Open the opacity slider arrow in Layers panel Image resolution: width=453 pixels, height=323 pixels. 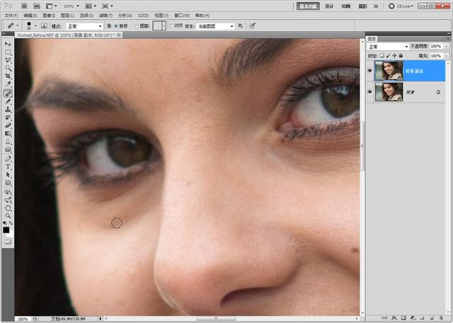pos(447,46)
